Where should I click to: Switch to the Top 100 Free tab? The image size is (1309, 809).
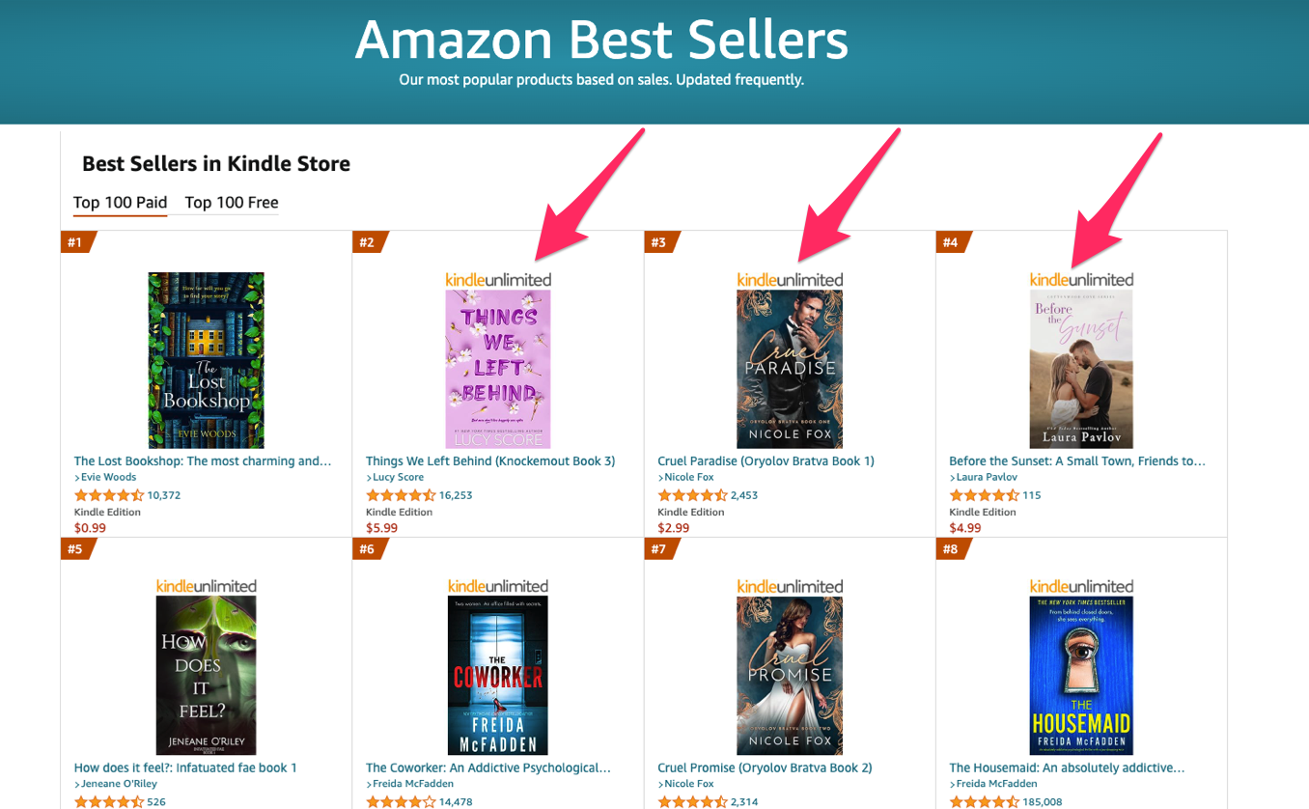click(x=232, y=203)
